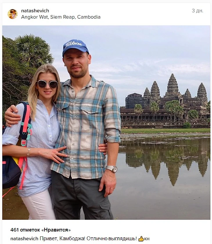Click the natashevich username in the post header
212x244 pixels.
(35, 11)
